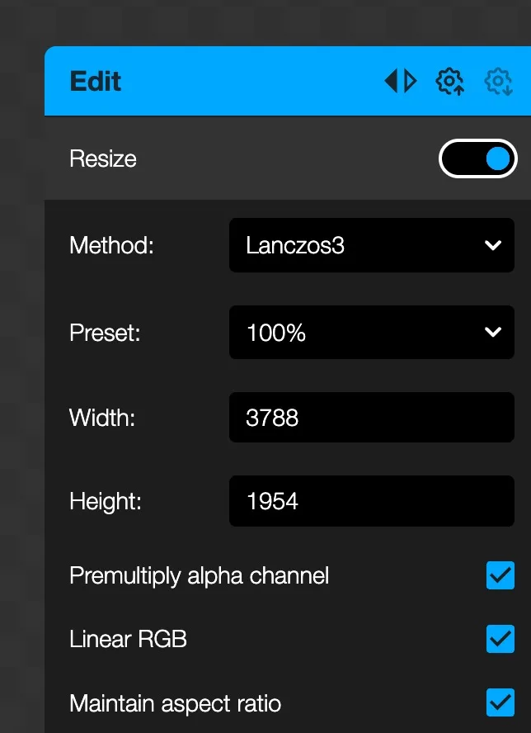The width and height of the screenshot is (531, 733).
Task: Click into the Height field showing 1954
Action: click(x=371, y=501)
